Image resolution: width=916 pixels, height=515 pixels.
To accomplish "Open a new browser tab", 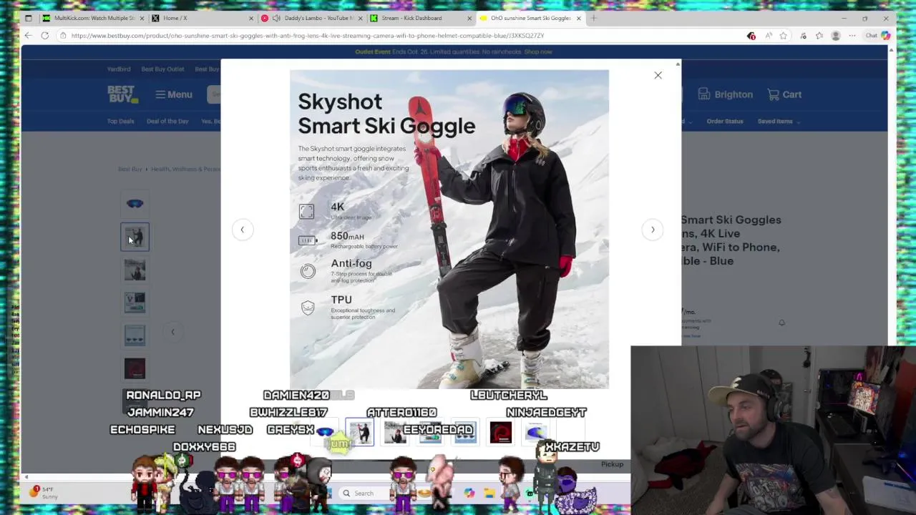I will coord(593,18).
